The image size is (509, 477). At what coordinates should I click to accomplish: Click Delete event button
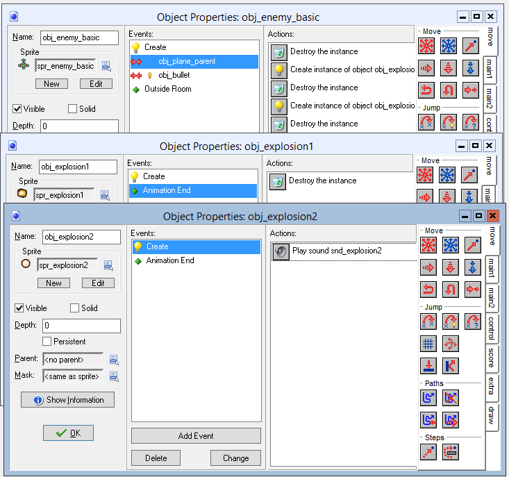pos(156,458)
